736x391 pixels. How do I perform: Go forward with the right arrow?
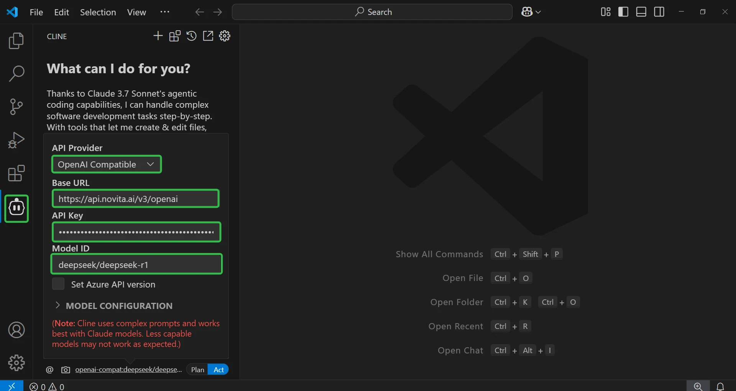pyautogui.click(x=218, y=12)
